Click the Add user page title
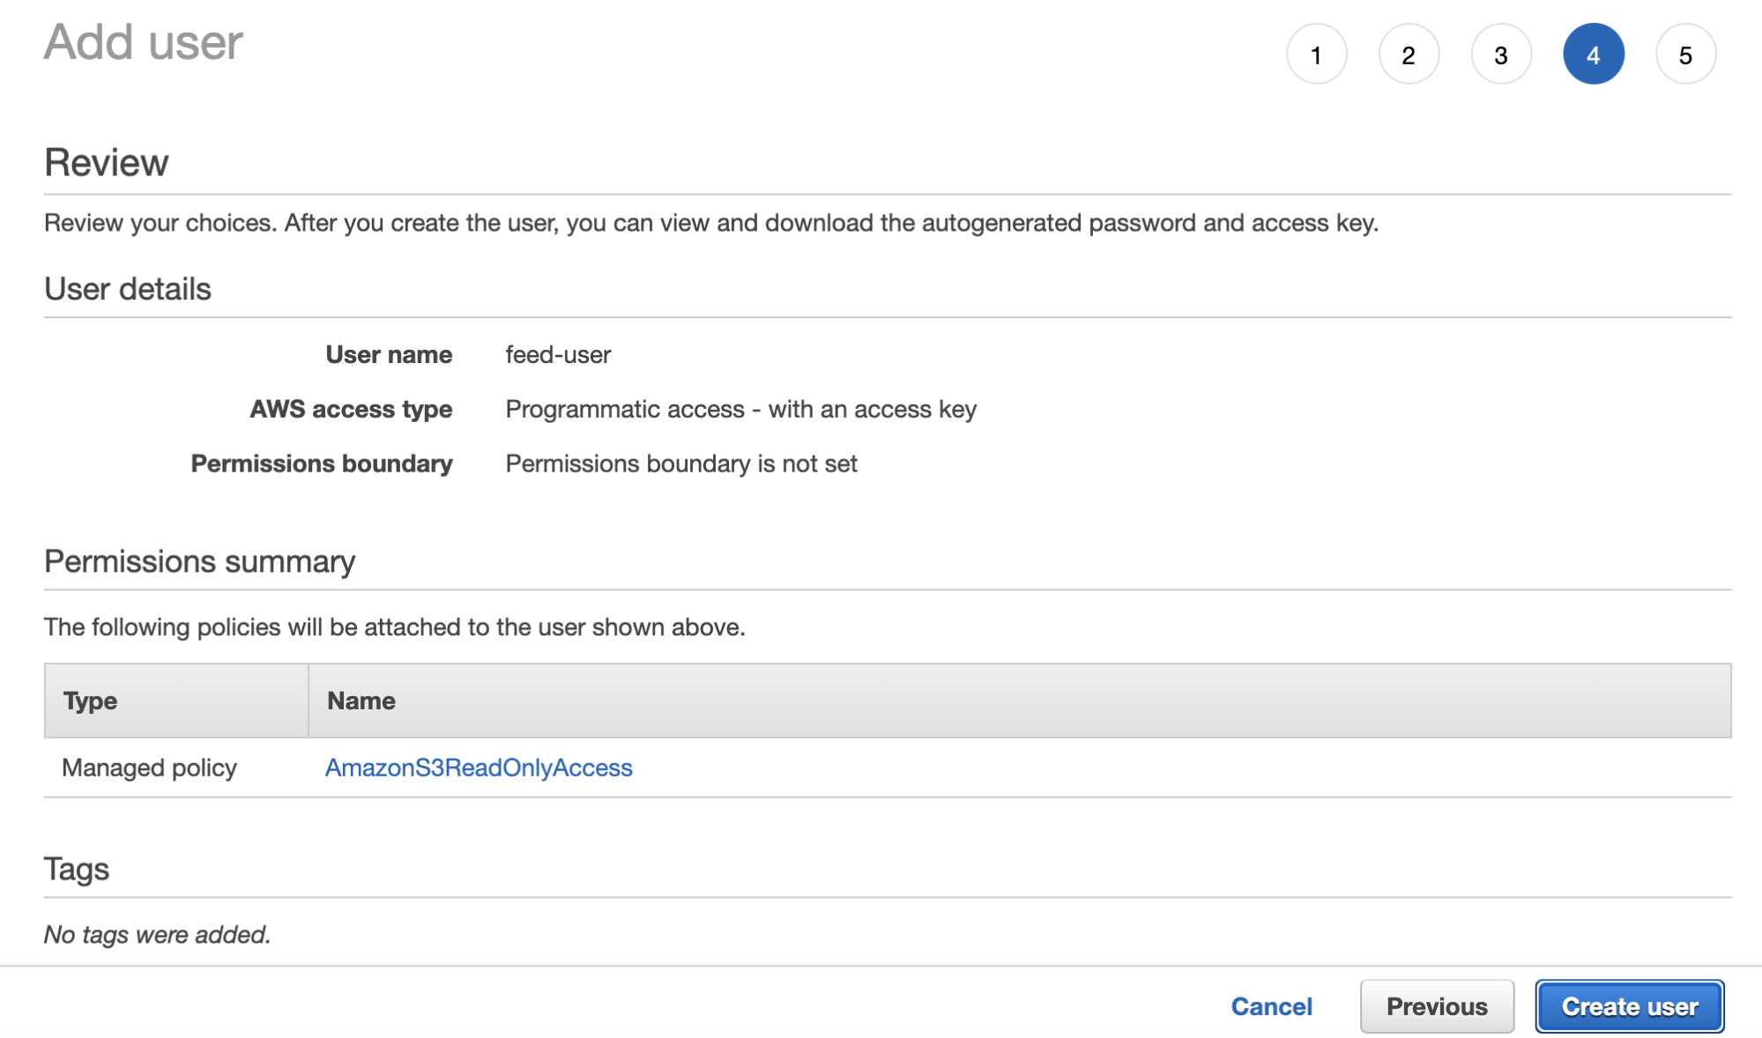This screenshot has height=1038, width=1762. click(x=144, y=41)
